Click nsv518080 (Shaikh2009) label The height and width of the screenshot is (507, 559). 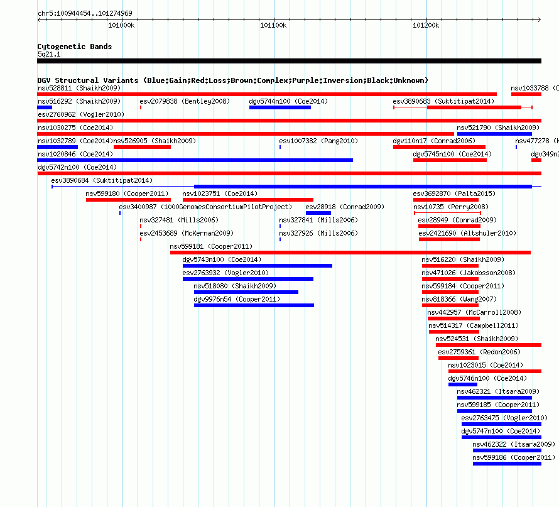tap(235, 286)
